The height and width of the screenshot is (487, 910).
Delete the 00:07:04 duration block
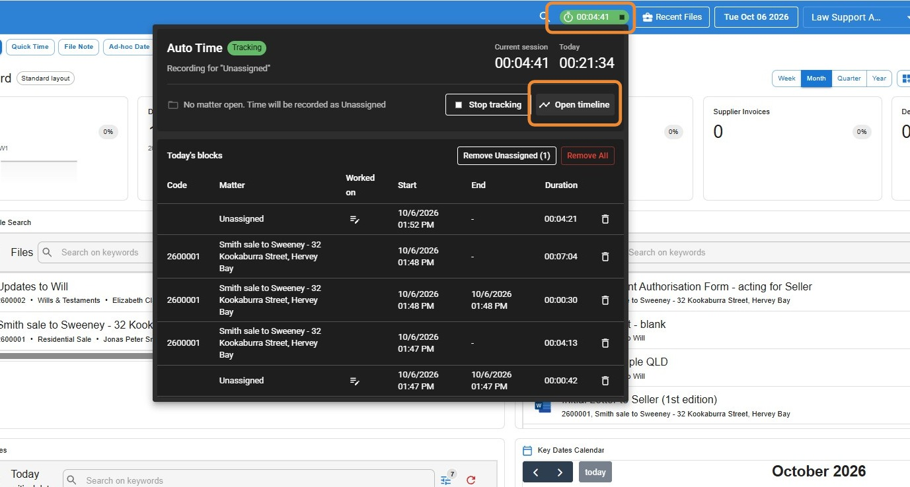(x=605, y=257)
